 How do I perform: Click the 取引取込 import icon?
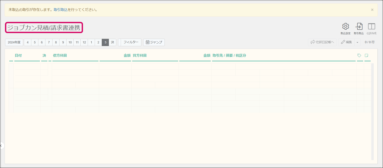point(359,27)
